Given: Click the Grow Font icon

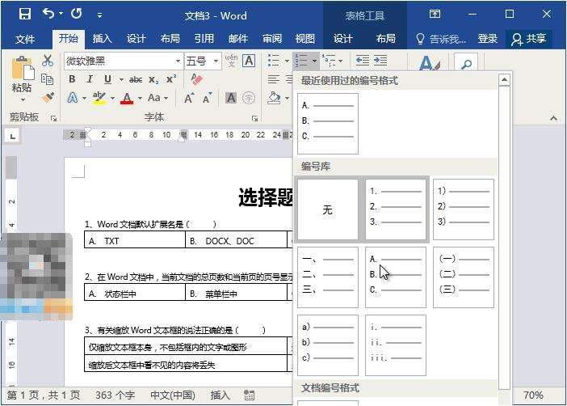Looking at the screenshot, I should click(x=189, y=98).
